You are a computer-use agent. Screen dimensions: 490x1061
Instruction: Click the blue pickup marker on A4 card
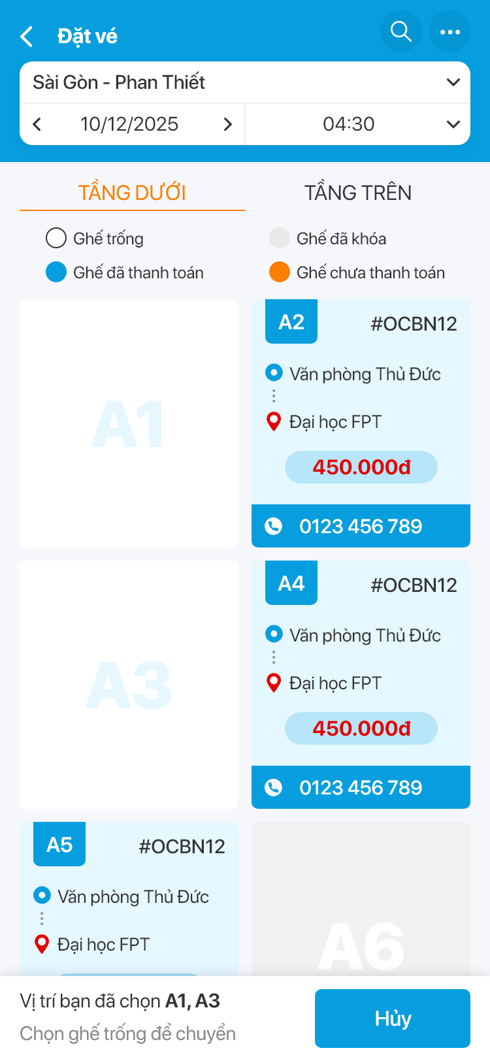[274, 634]
